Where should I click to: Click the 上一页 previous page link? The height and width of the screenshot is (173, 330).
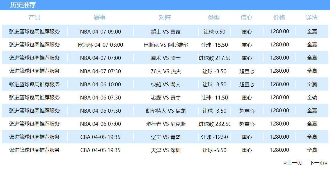(x=293, y=163)
